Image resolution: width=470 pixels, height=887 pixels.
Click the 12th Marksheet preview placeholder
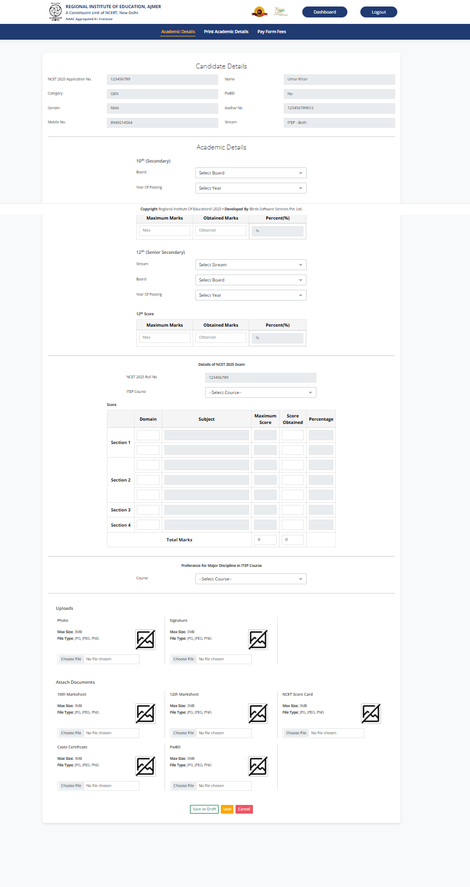click(258, 714)
